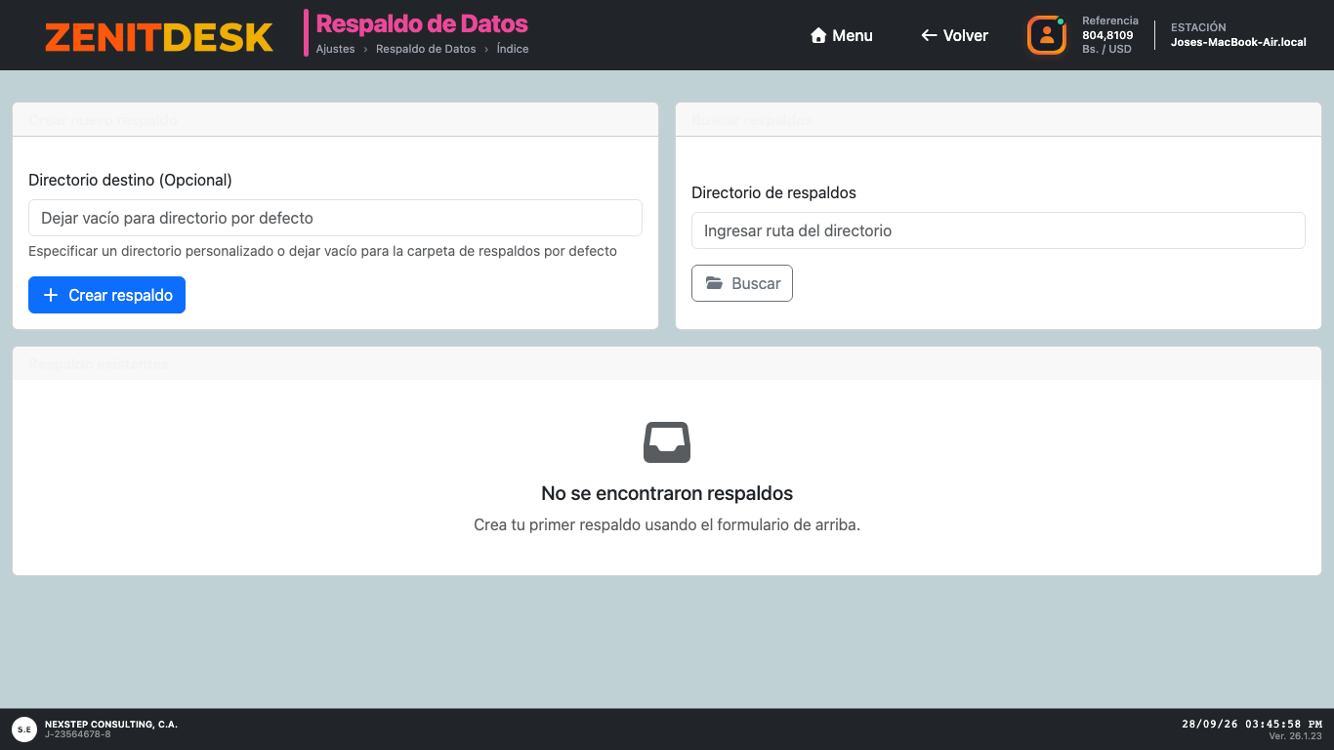Click the Joses-MacBook-Air.local station name

point(1238,42)
